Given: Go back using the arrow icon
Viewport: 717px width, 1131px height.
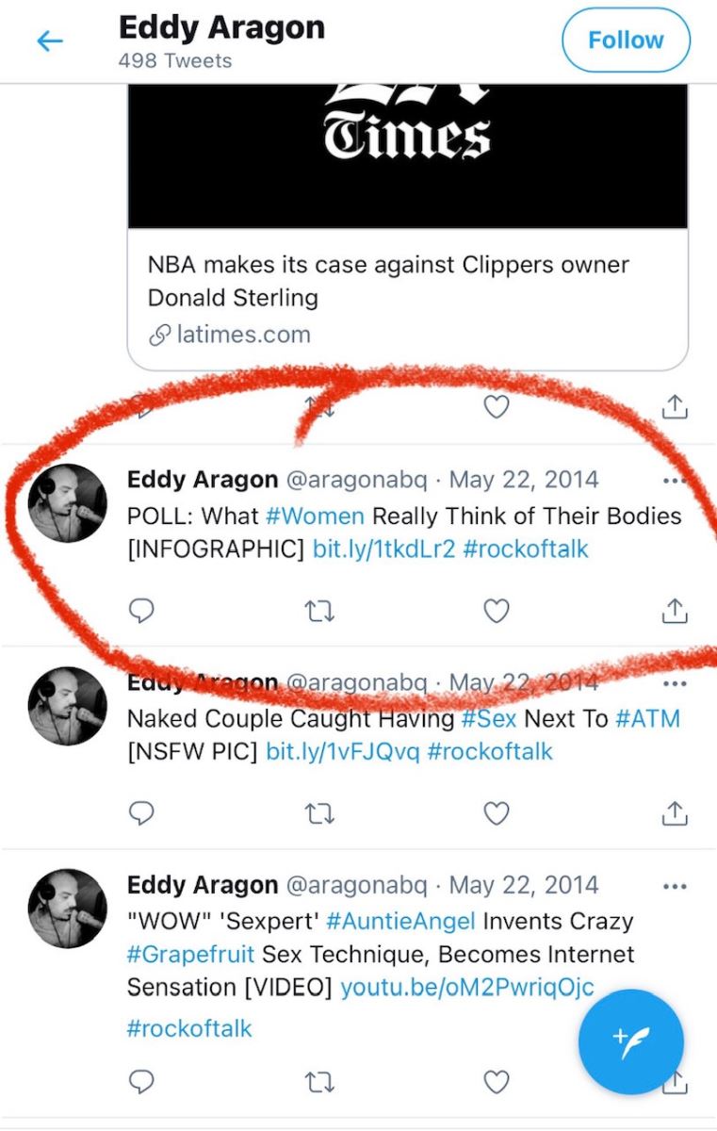Looking at the screenshot, I should click(49, 41).
